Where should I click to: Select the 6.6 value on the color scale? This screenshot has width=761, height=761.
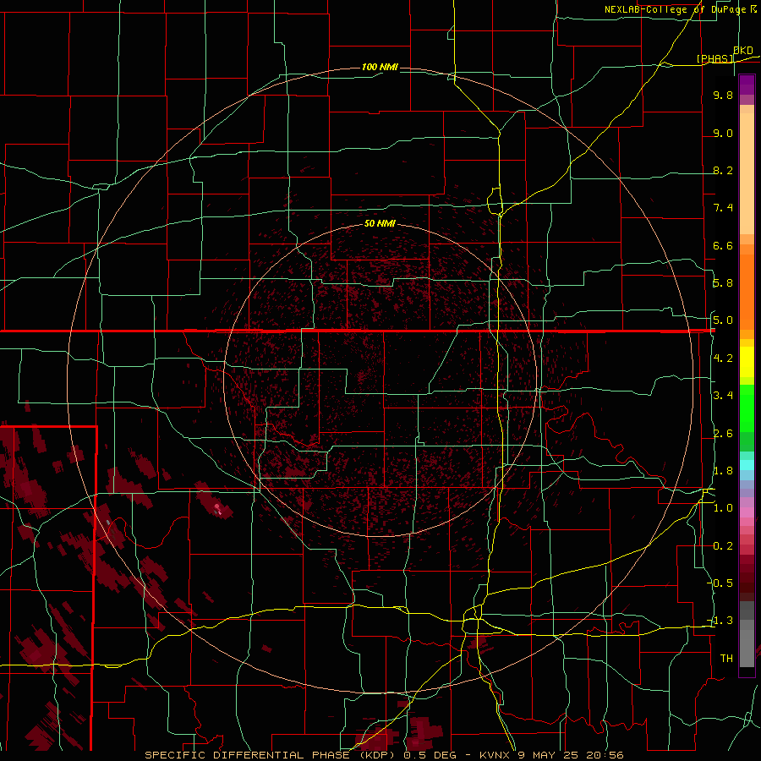pos(723,245)
